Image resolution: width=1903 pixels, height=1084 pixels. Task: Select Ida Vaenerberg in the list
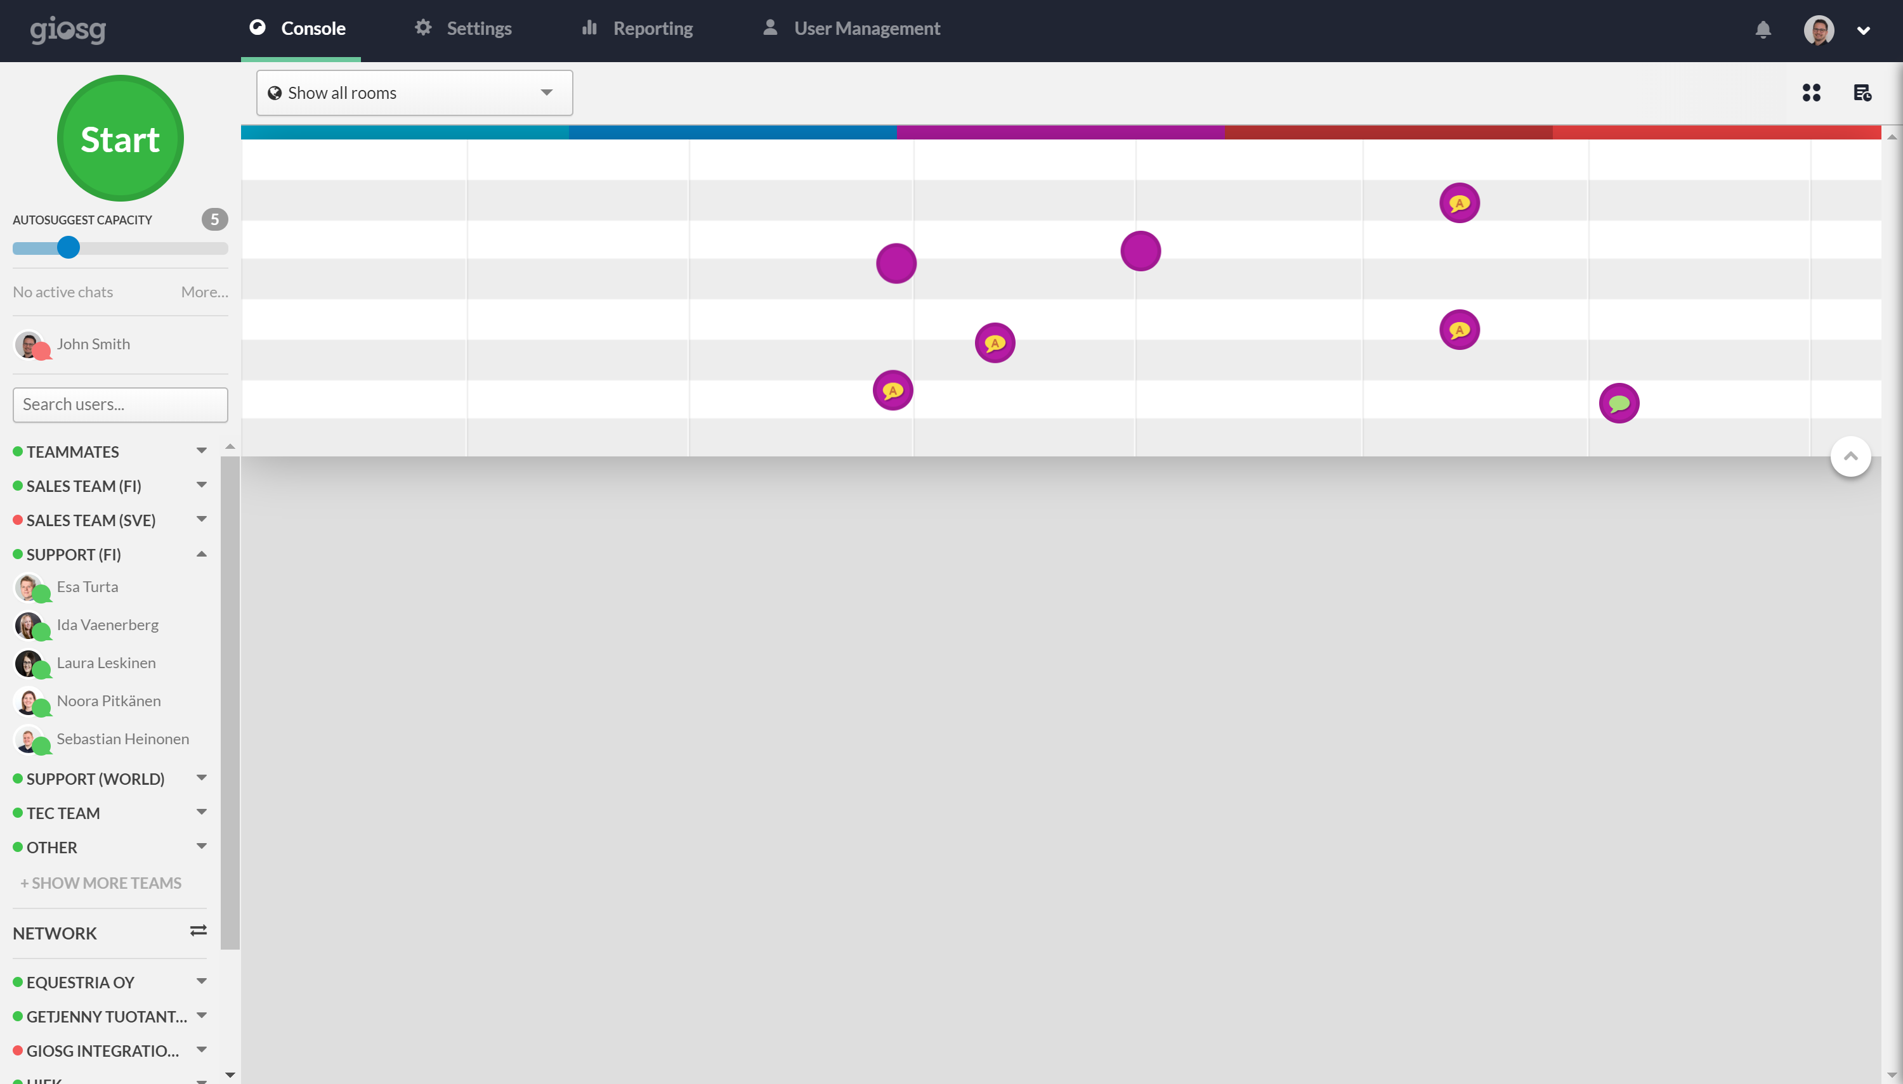107,624
